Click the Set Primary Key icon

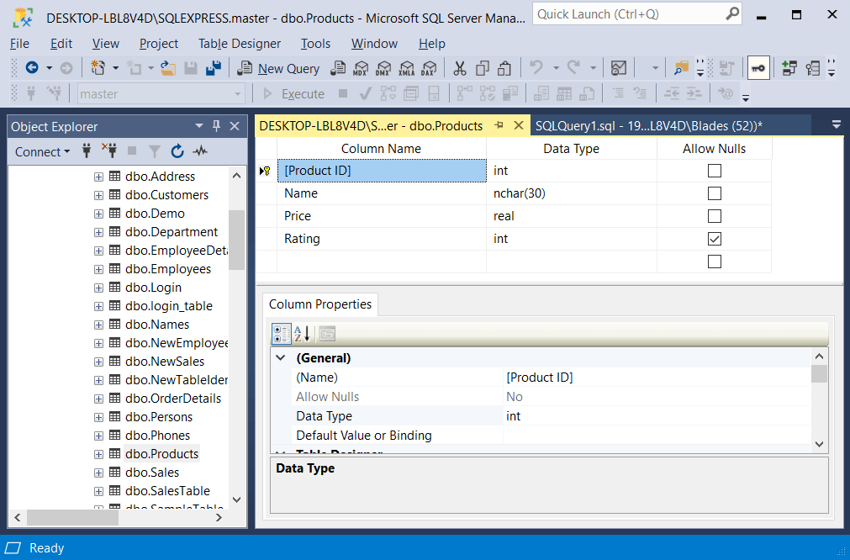(758, 68)
